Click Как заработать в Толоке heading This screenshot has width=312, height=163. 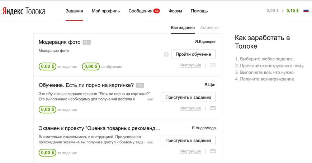[262, 42]
